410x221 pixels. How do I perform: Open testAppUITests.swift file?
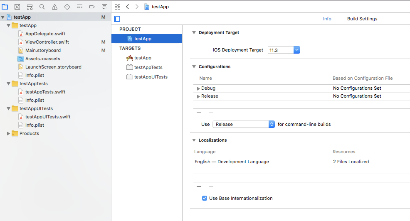pyautogui.click(x=48, y=117)
